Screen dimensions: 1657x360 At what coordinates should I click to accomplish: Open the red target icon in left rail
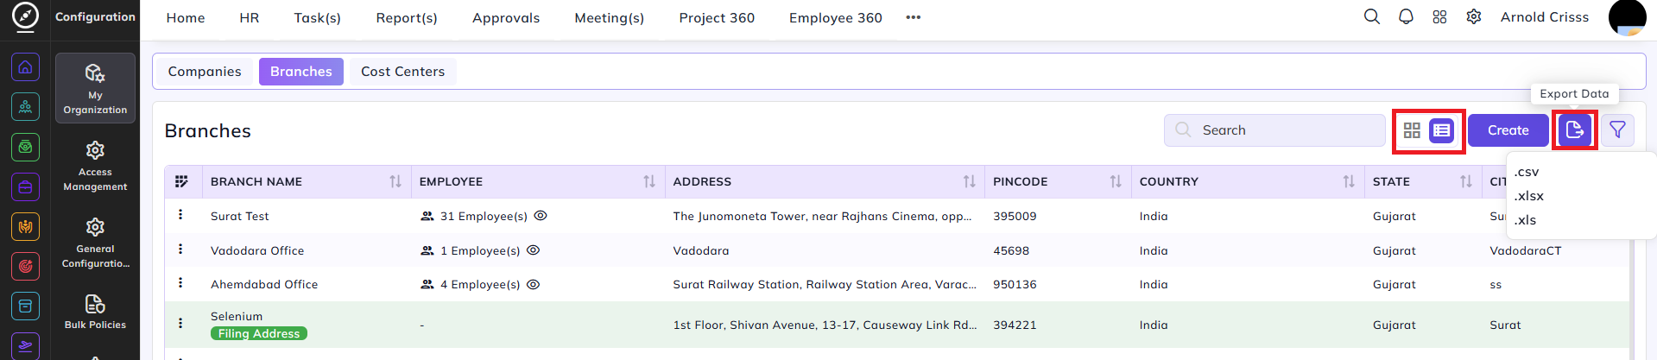point(25,266)
